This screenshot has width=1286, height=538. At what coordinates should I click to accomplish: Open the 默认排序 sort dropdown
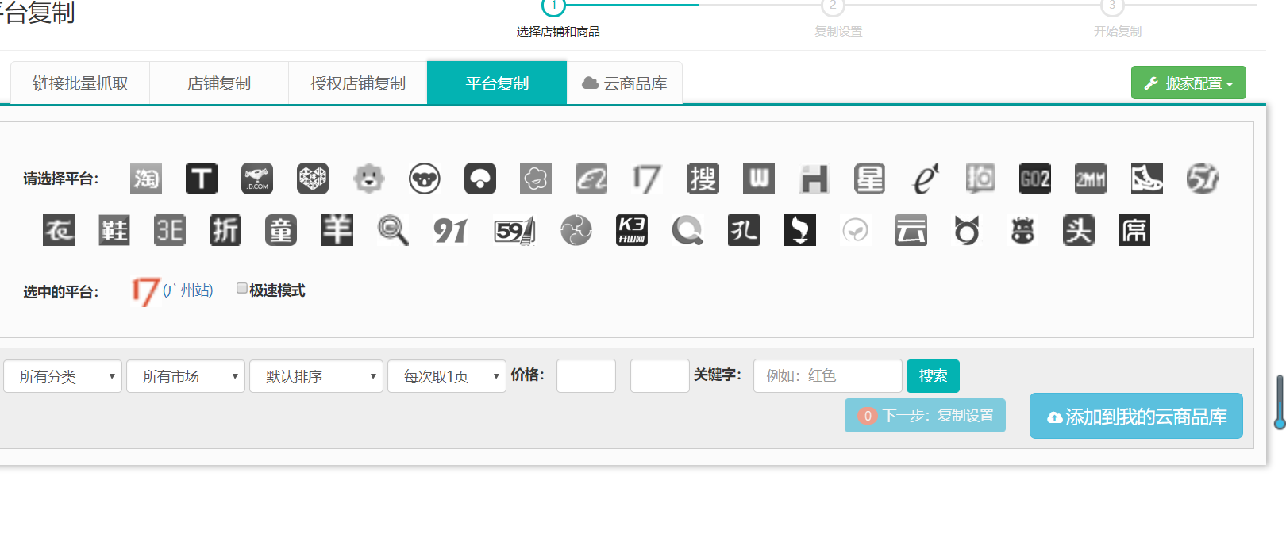tap(317, 376)
